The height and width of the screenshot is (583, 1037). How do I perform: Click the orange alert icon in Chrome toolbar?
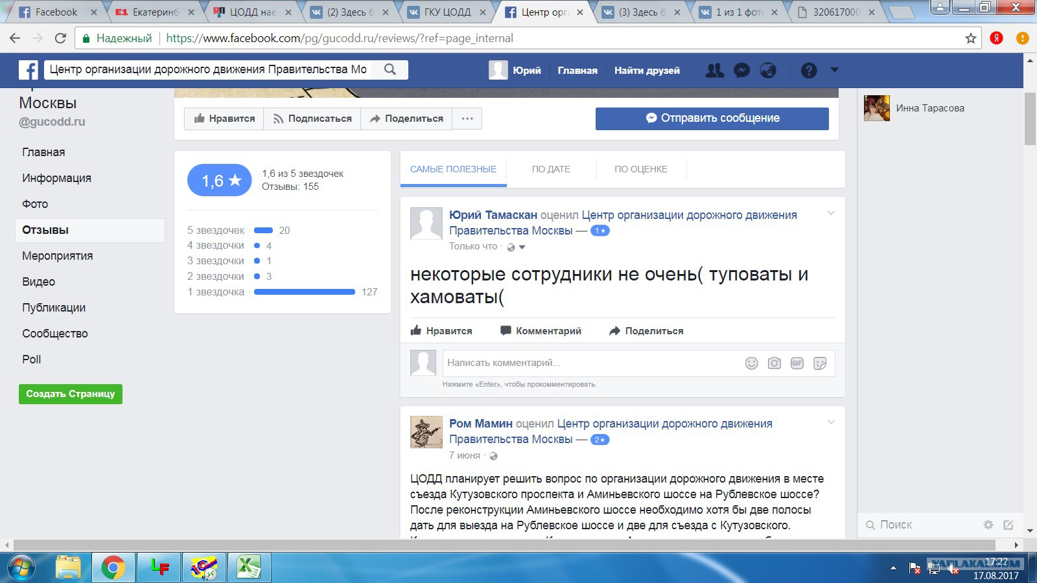pos(1023,38)
